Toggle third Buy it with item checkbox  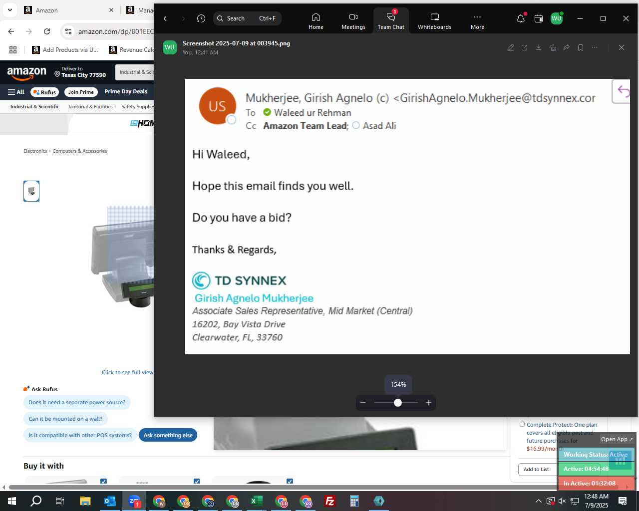pos(290,482)
